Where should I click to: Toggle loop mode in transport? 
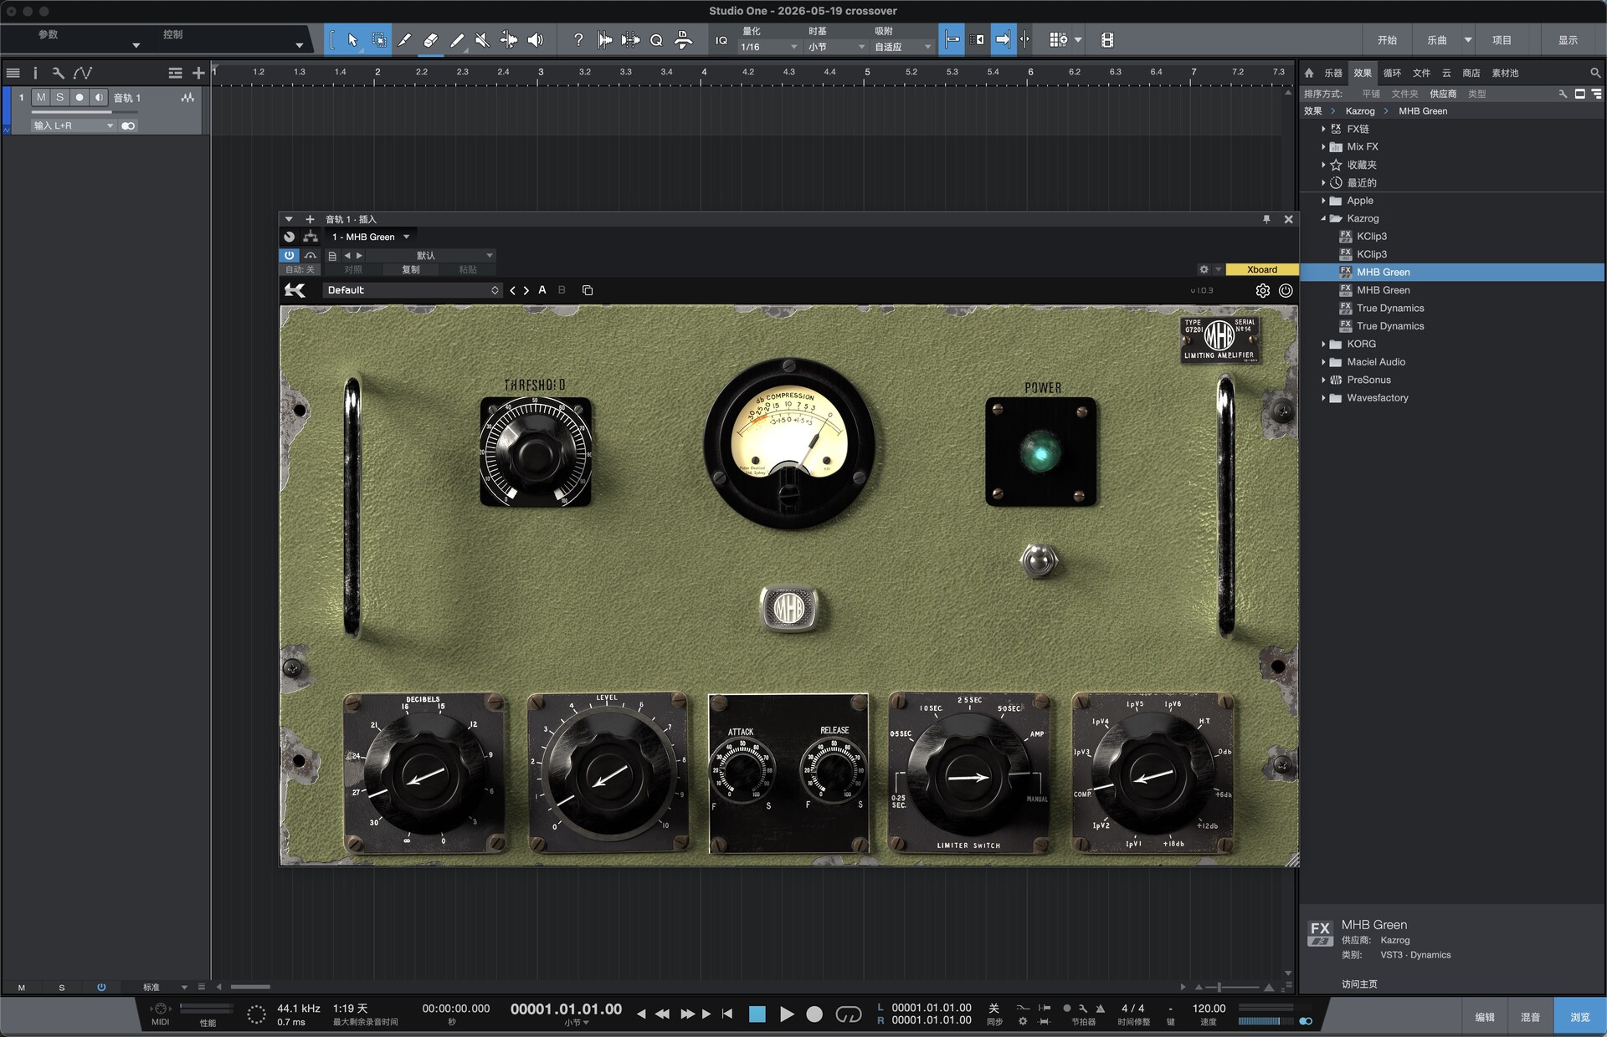tap(848, 1014)
